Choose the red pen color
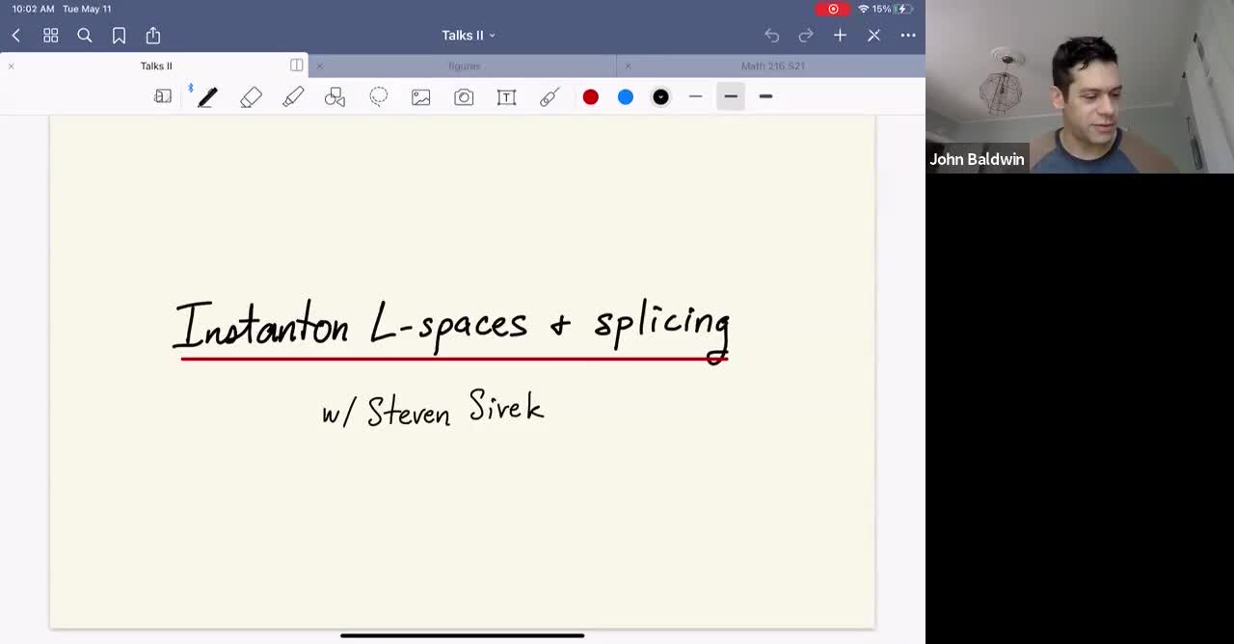1234x644 pixels. (591, 96)
